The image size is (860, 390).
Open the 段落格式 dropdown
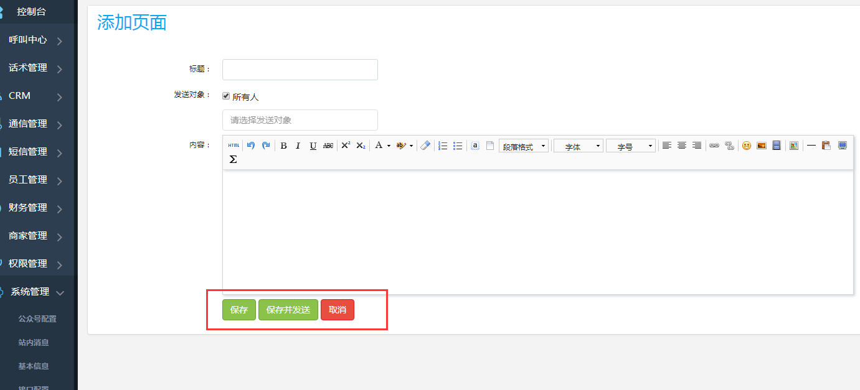(x=523, y=146)
